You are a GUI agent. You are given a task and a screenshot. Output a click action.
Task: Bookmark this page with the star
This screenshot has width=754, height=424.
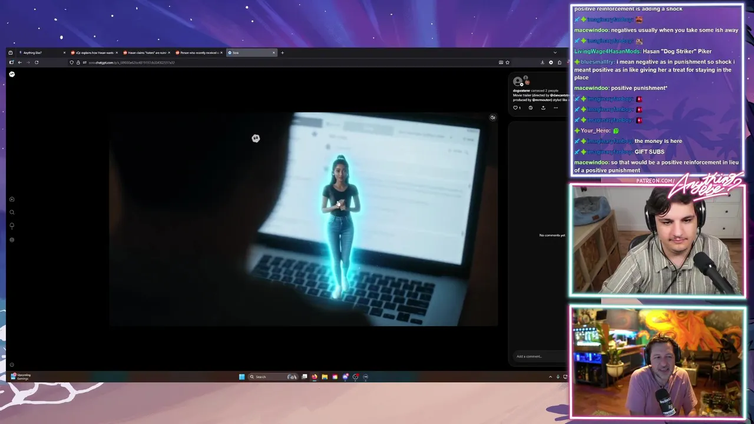(507, 62)
